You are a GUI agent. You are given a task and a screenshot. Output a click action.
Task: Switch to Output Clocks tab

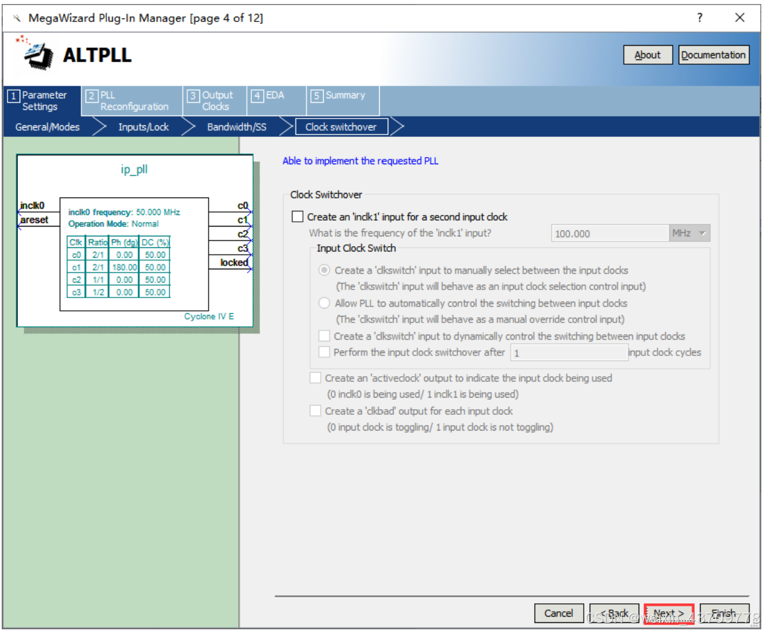coord(215,101)
